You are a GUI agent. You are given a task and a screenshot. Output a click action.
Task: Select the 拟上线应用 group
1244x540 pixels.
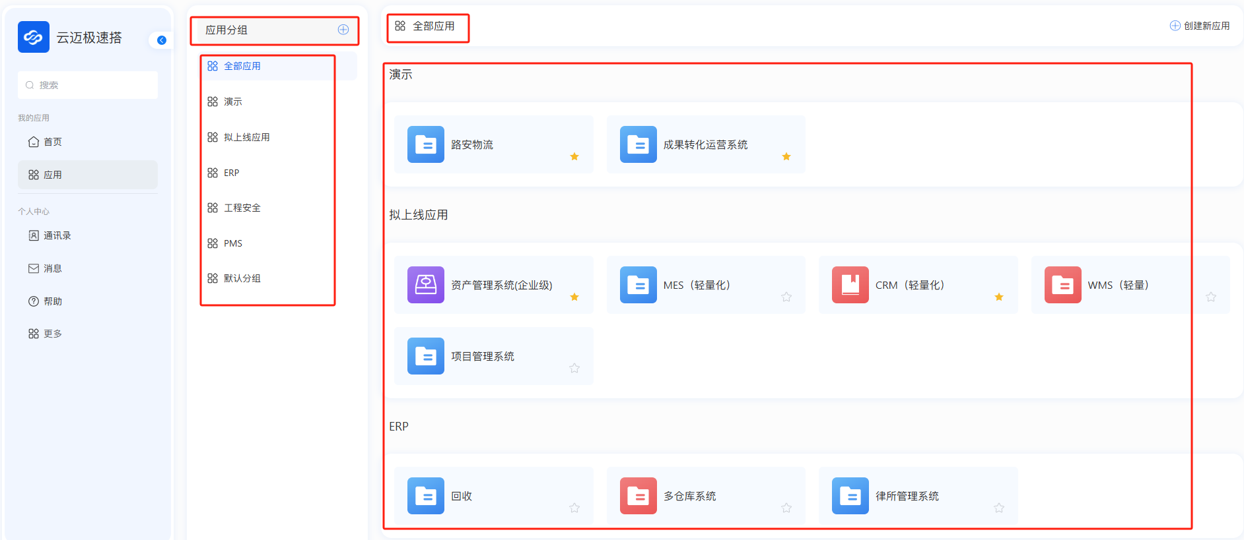(x=246, y=137)
